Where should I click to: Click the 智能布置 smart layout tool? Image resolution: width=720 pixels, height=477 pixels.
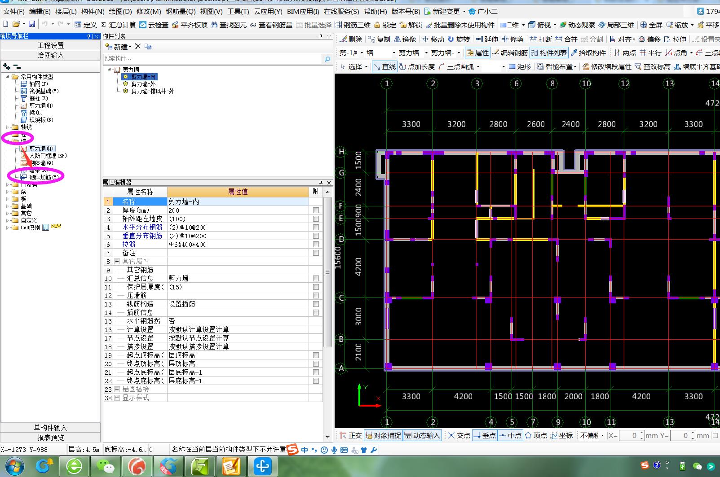pyautogui.click(x=557, y=66)
